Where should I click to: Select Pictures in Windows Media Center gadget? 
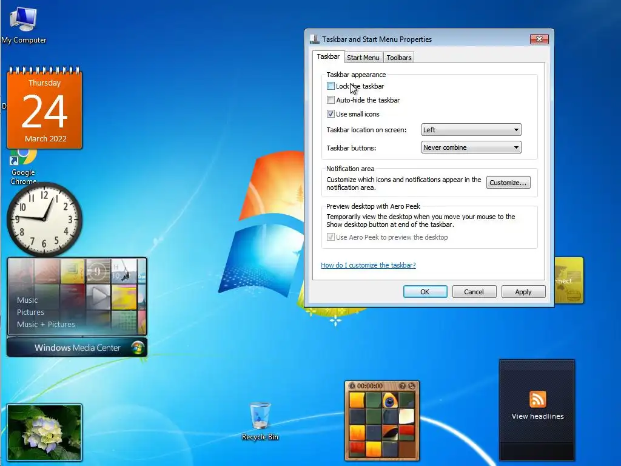coord(30,312)
